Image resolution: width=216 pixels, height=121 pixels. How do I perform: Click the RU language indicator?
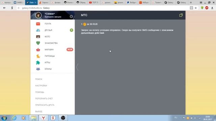pos(176,118)
